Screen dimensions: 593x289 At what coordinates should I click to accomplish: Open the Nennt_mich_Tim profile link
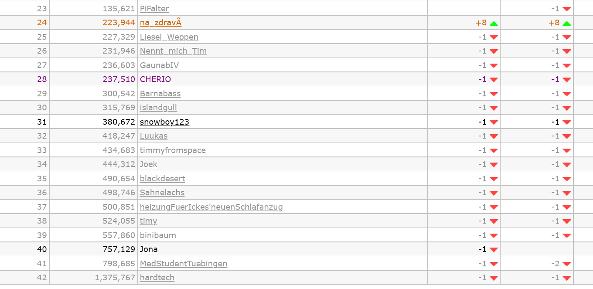point(173,51)
